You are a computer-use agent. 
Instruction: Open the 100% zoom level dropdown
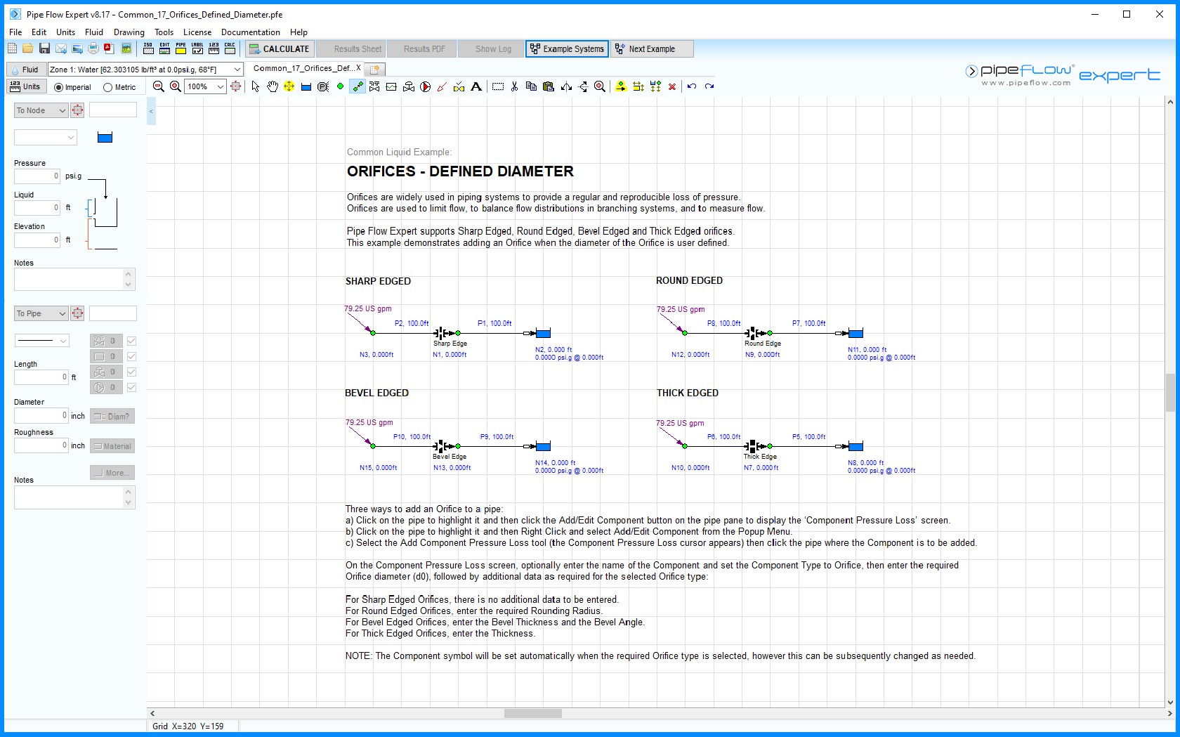click(x=205, y=86)
